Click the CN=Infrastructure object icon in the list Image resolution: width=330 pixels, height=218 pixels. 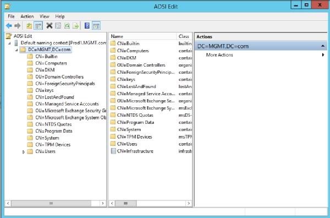113,151
